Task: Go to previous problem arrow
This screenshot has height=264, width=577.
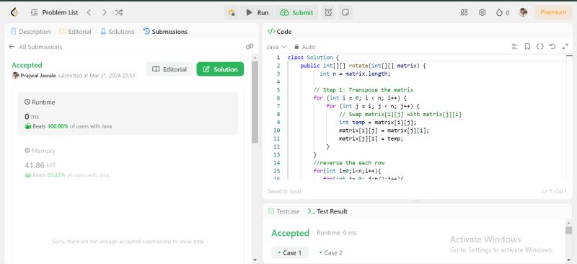Action: coord(89,12)
